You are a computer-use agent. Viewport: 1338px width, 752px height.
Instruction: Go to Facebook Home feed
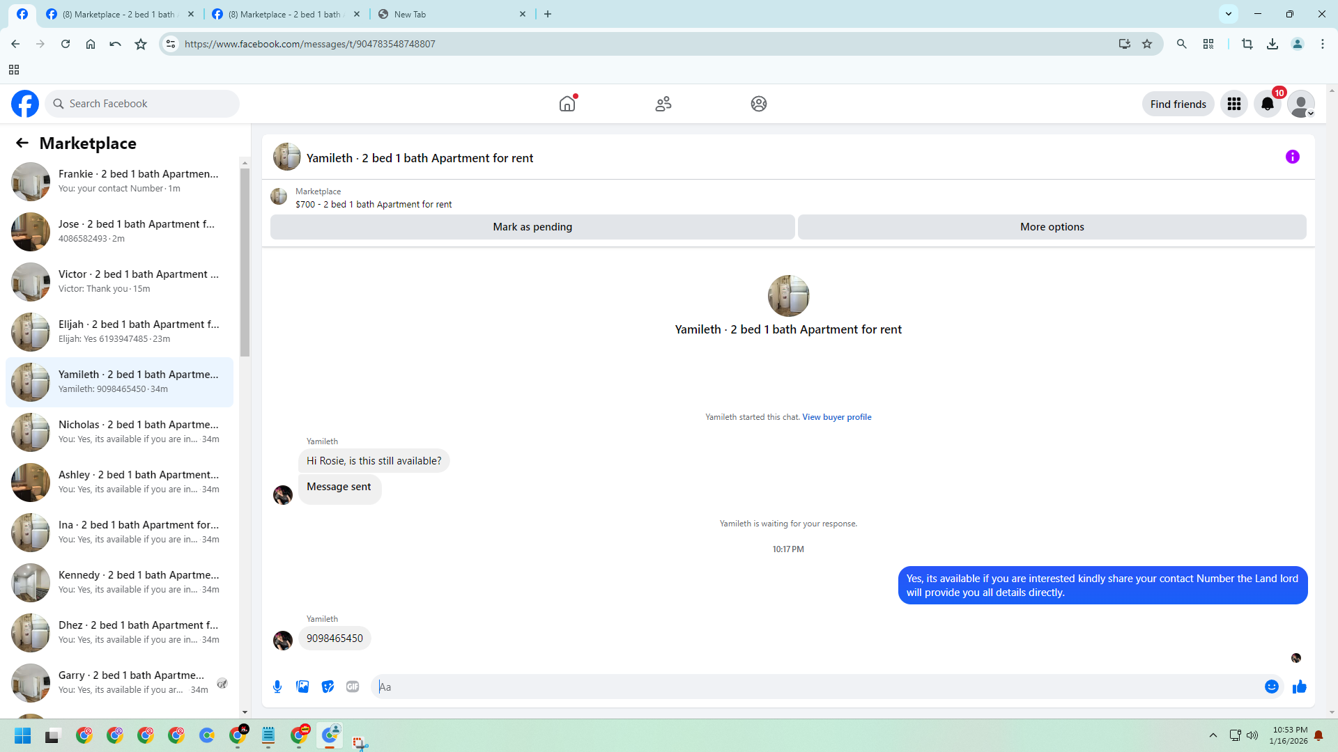point(567,104)
